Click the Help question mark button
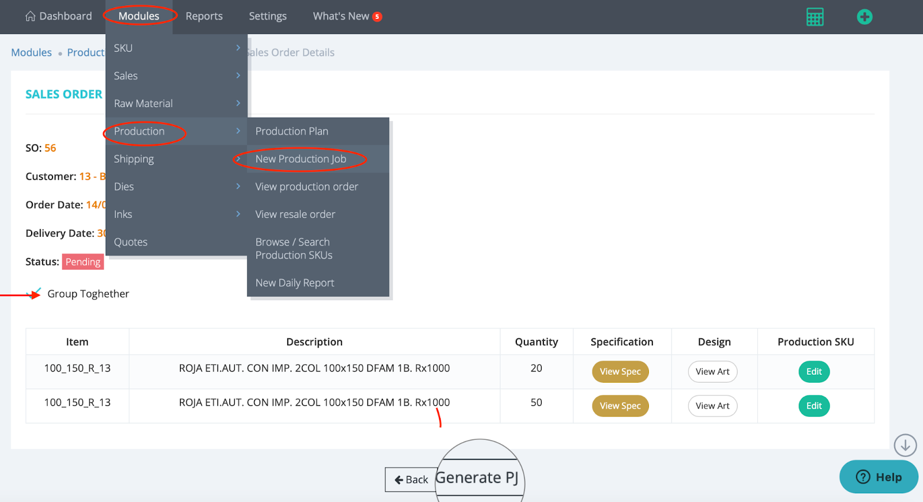This screenshot has height=502, width=923. [x=879, y=477]
